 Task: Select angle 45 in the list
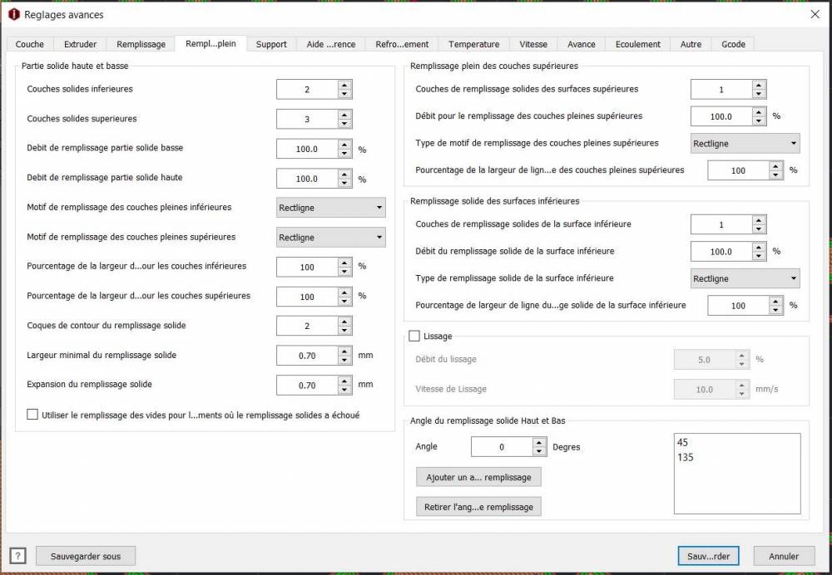[x=682, y=442]
